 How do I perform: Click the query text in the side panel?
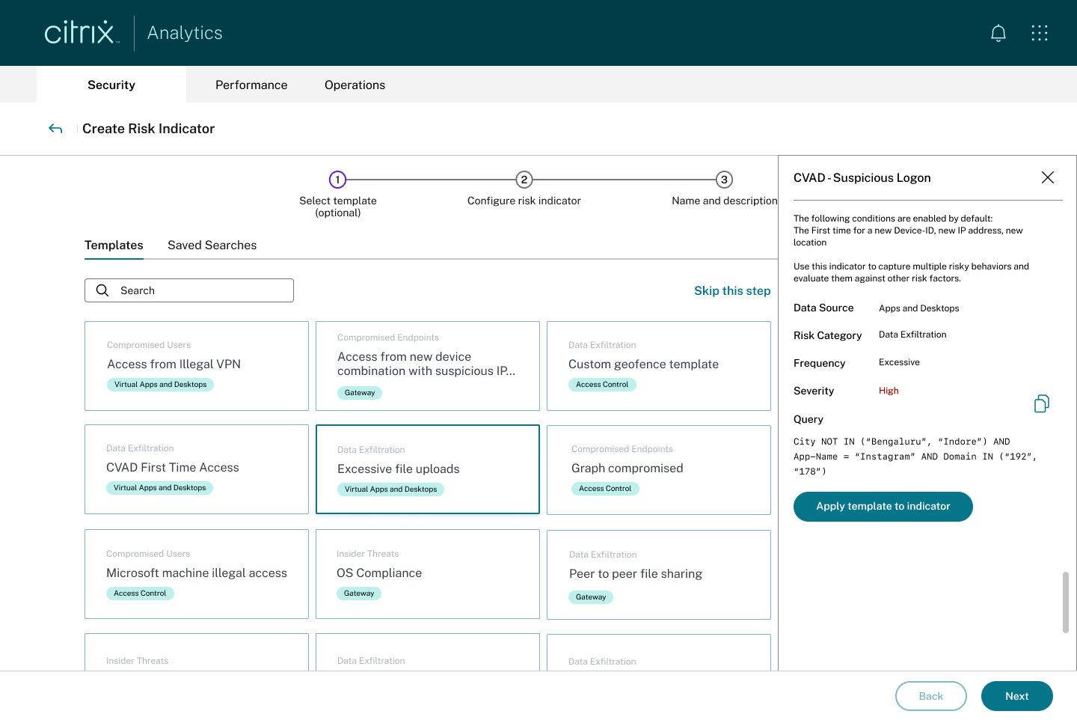tap(915, 457)
